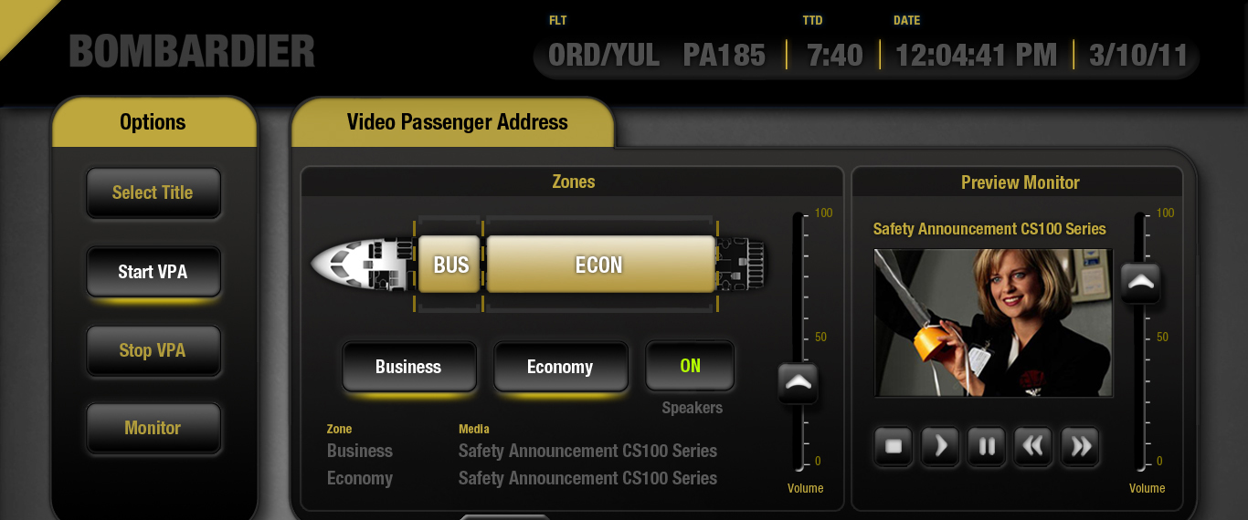Toggle the Speakers ON switch
This screenshot has height=520, width=1248.
[690, 366]
